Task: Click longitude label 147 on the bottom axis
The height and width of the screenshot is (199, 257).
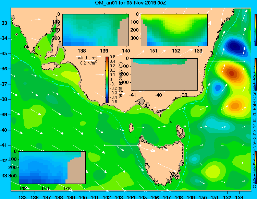Action: coord(167,197)
